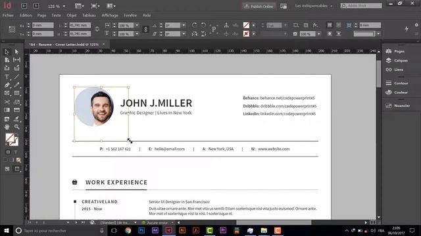Click the fill swatch in control bar
This screenshot has height=236, width=421.
246,25
